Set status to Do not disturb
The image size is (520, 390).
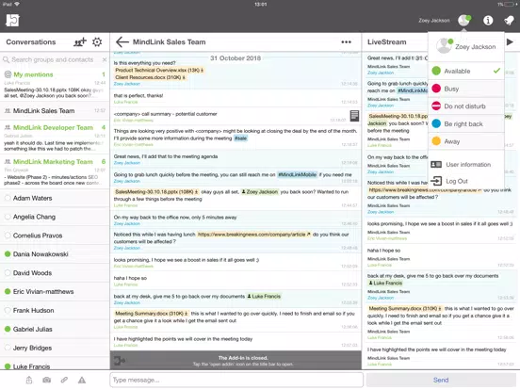(x=466, y=106)
